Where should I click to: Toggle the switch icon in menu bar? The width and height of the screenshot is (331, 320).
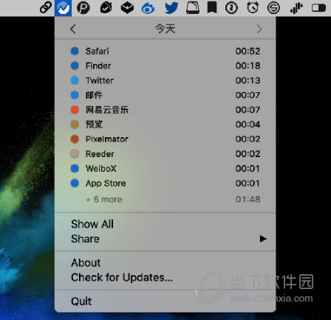(318, 8)
